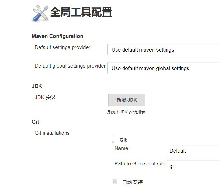Click the Git installations label

52,133
